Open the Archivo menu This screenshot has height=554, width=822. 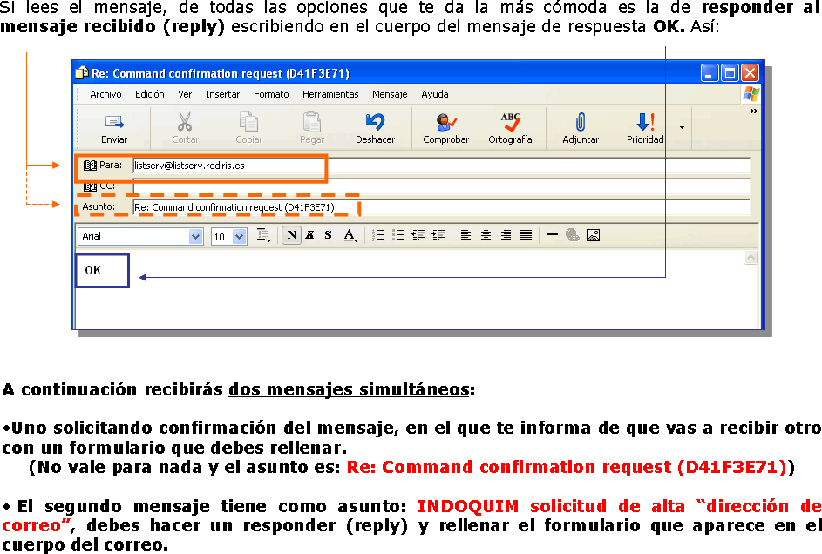point(105,94)
